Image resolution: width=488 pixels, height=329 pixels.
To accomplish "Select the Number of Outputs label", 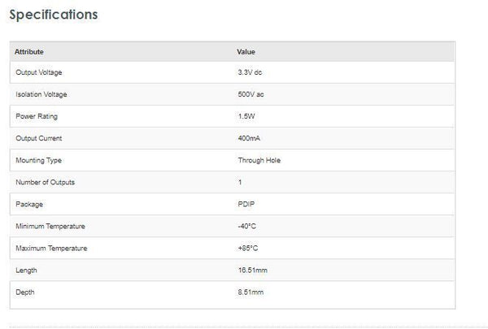I will (x=45, y=182).
